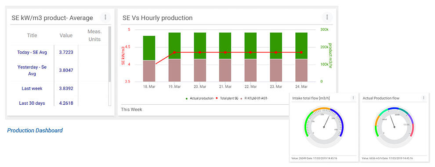
Task: Click the 19. Mar green production bar
Action: (174, 46)
